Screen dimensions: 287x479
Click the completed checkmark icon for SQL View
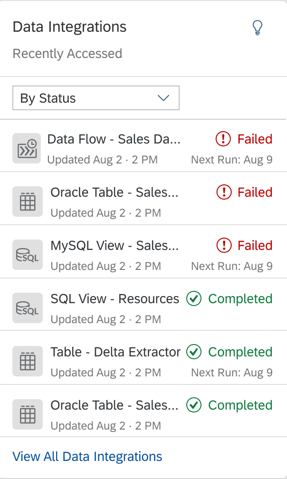[x=194, y=299]
